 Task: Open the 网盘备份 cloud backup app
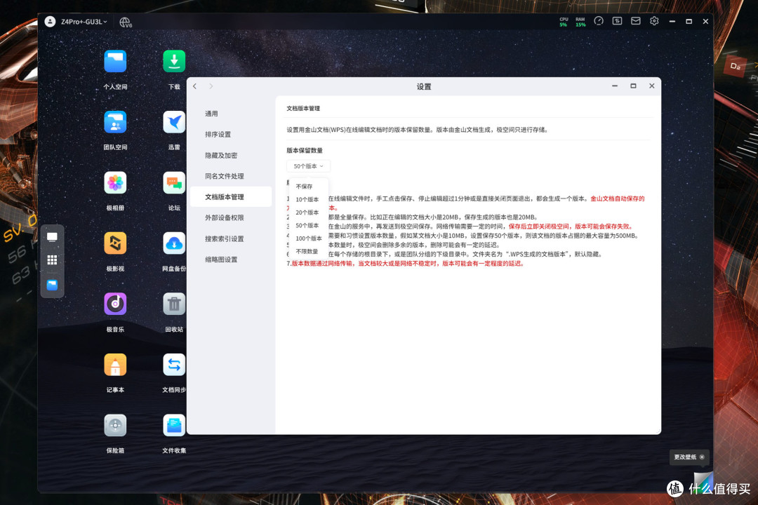click(x=174, y=243)
